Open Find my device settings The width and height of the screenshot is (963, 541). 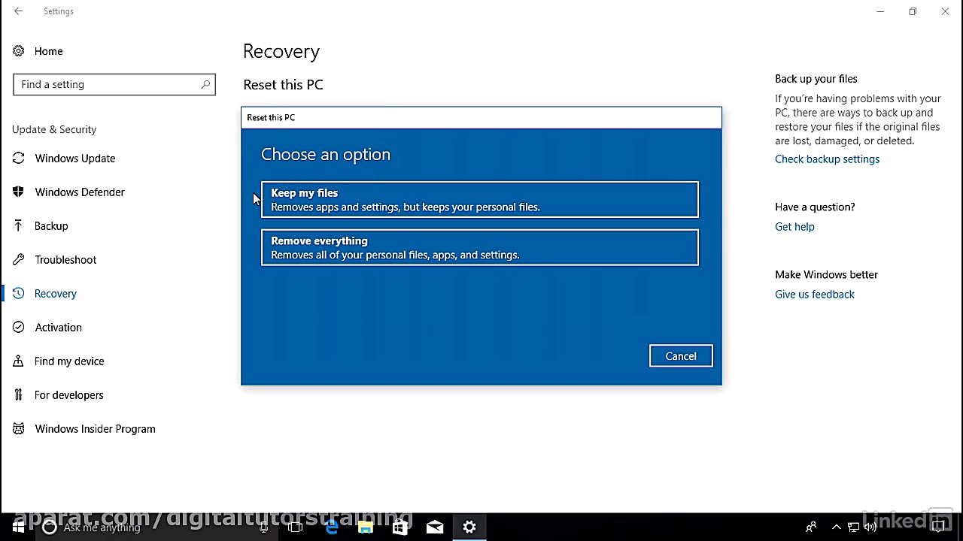coord(68,361)
